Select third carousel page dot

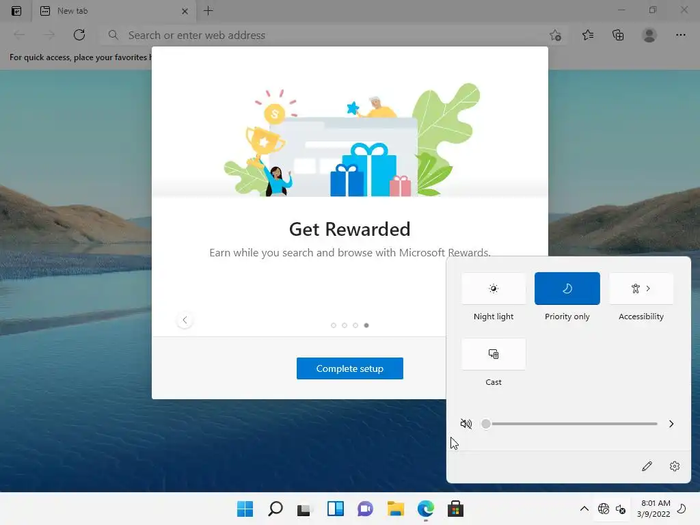point(355,325)
